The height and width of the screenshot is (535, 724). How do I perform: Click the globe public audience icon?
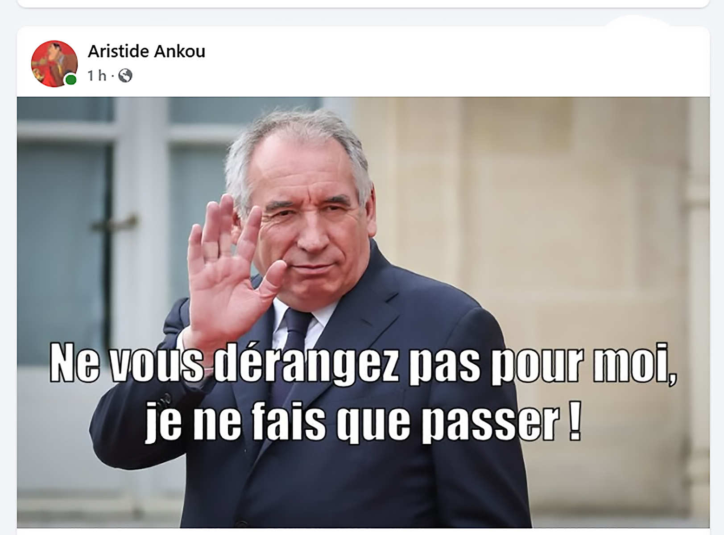[125, 76]
